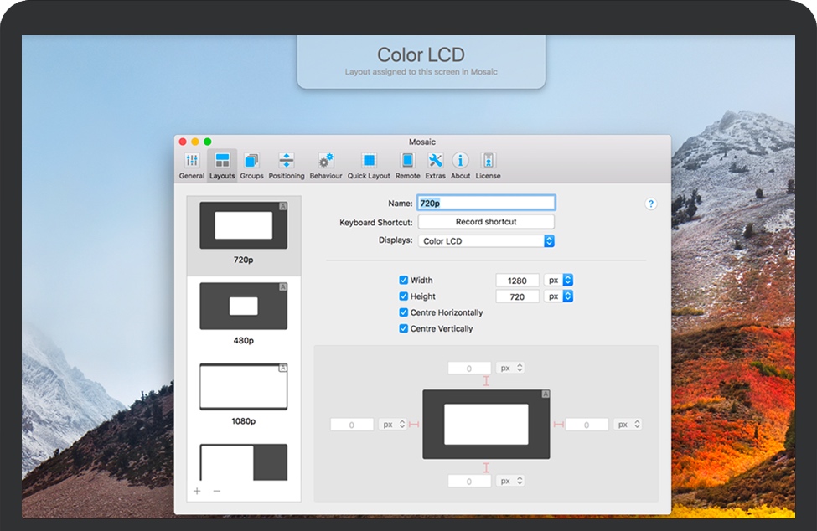The image size is (817, 531).
Task: Select the Positioning toolbar icon
Action: (x=287, y=165)
